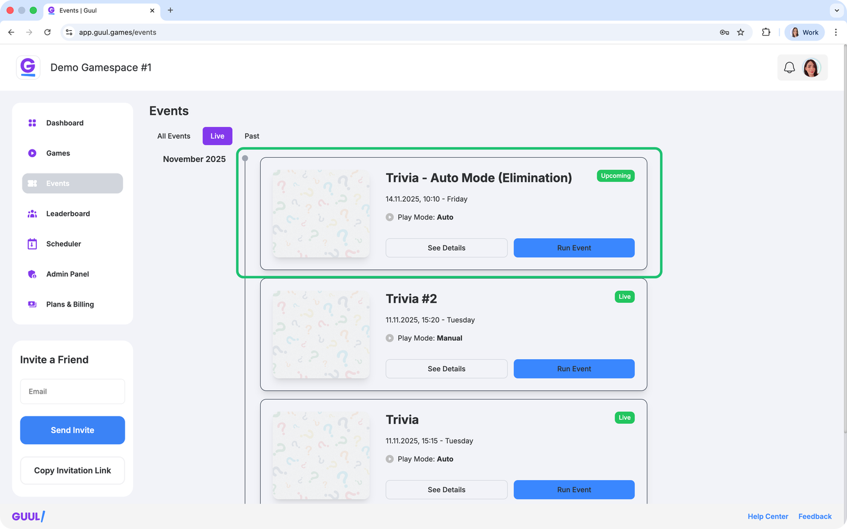Viewport: 847px width, 529px height.
Task: Run the Trivia - Auto Mode (Elimination) event
Action: (574, 248)
